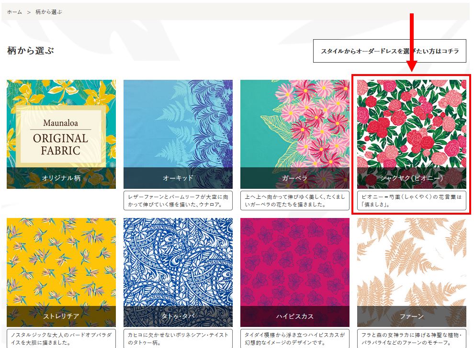The height and width of the screenshot is (348, 474).
Task: Click the peony description mentioning 花言葉
Action: (411, 200)
